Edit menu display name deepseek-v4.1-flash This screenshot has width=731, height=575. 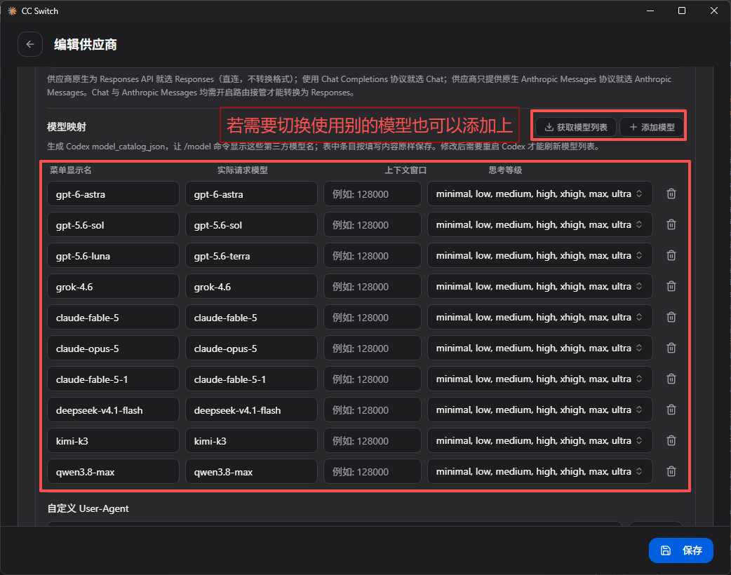113,410
